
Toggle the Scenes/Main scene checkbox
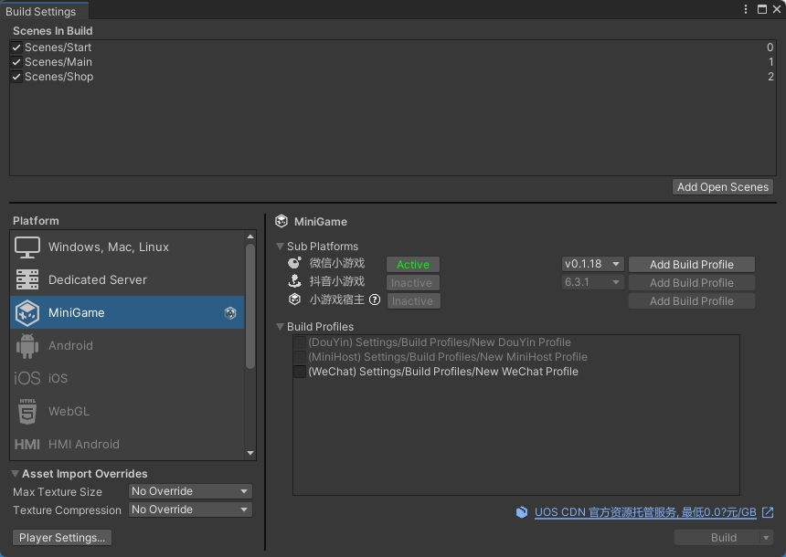point(16,62)
